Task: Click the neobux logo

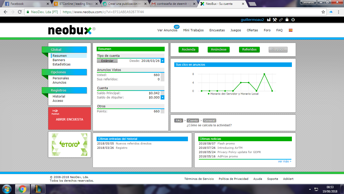Action: 72,30
